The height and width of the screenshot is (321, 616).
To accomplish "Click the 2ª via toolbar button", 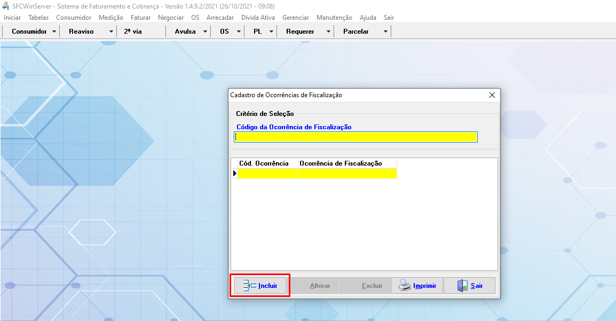I will [x=133, y=32].
